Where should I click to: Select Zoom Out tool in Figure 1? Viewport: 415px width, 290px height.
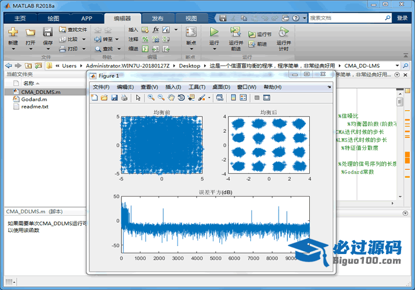pyautogui.click(x=161, y=97)
